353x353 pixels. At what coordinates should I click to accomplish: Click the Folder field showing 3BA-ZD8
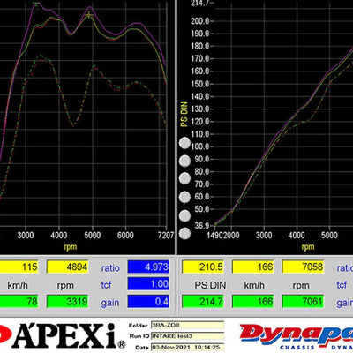(x=188, y=325)
